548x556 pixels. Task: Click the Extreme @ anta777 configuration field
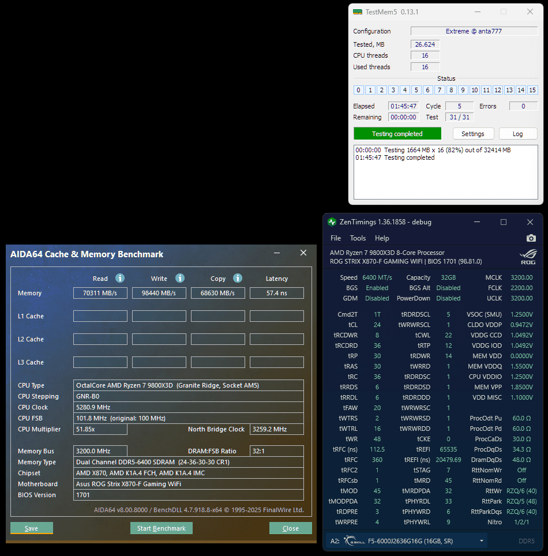pos(474,31)
